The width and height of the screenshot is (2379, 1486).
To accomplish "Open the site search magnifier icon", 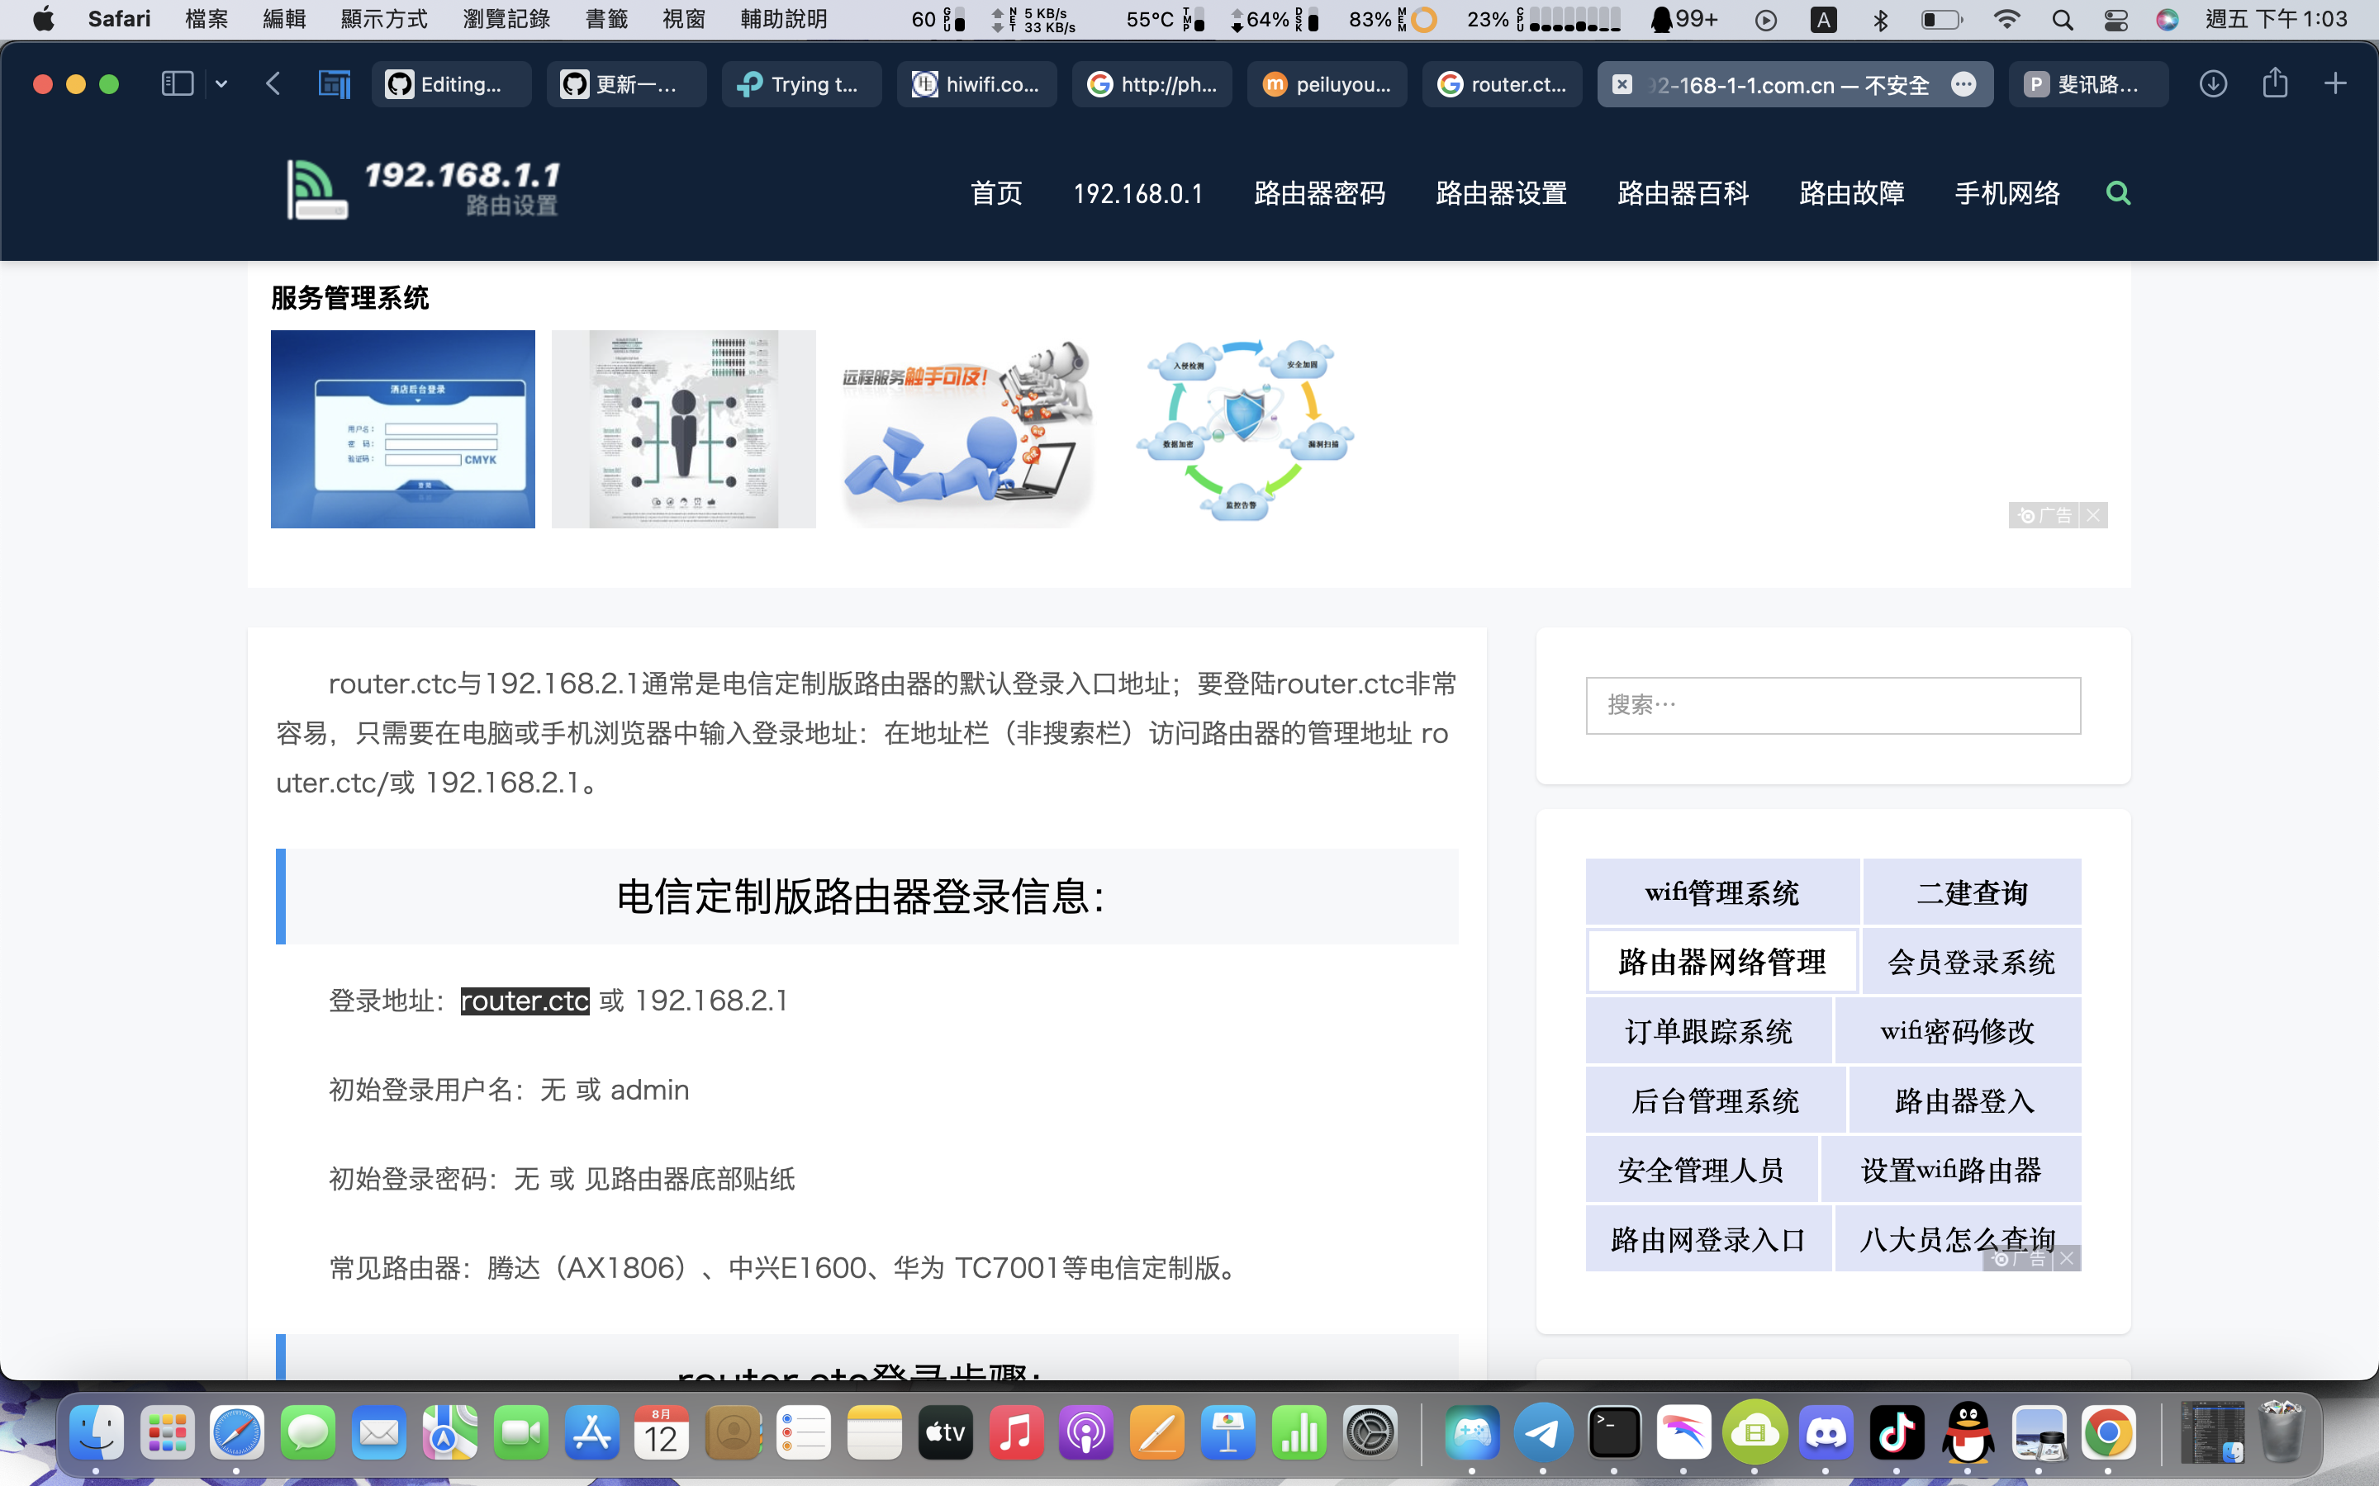I will tap(2119, 192).
